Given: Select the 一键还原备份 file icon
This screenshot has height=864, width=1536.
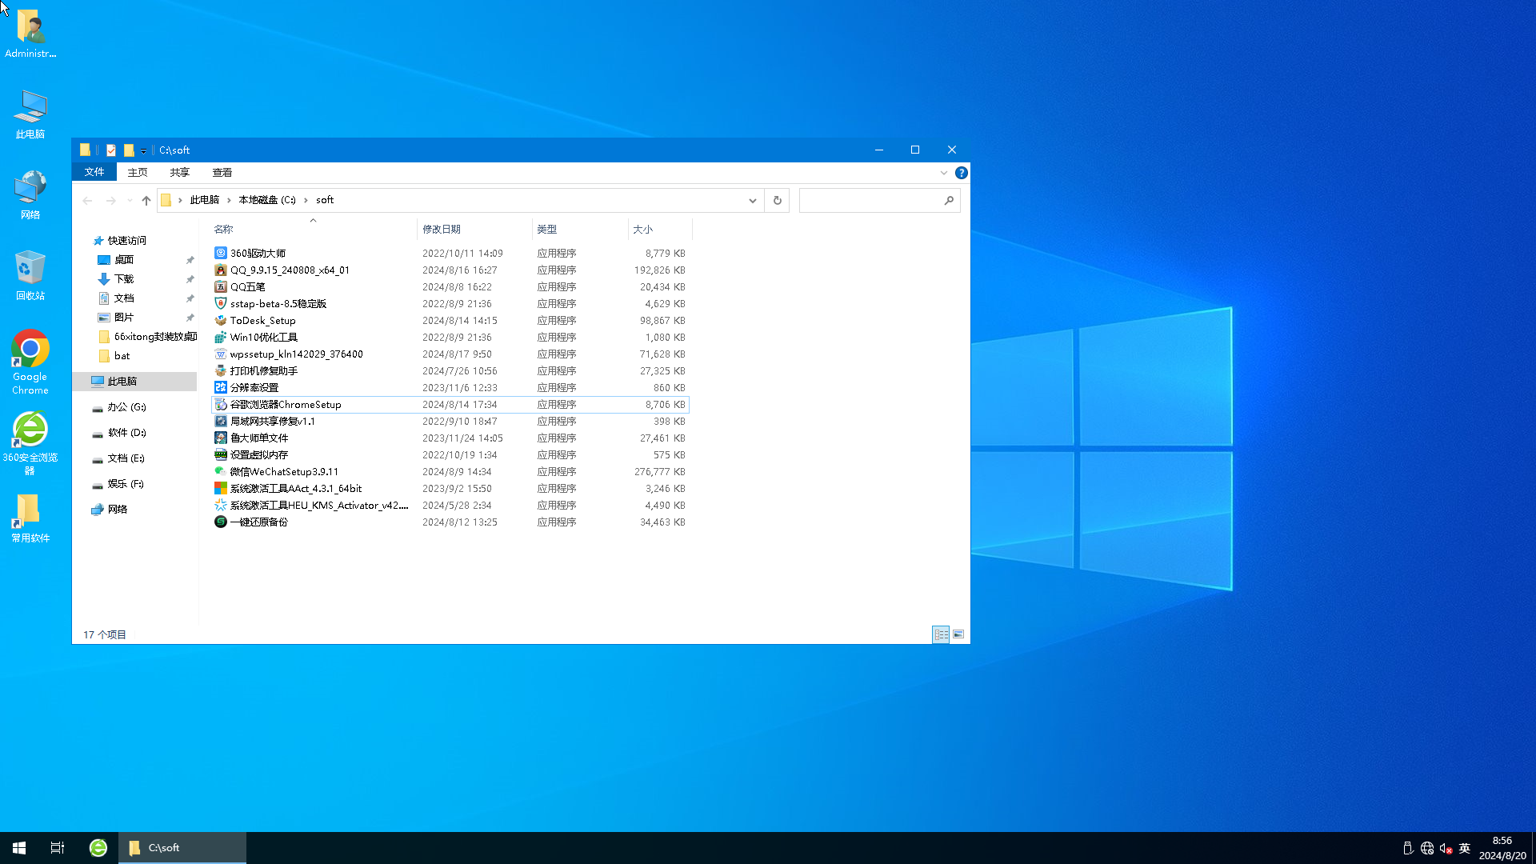Looking at the screenshot, I should (221, 522).
